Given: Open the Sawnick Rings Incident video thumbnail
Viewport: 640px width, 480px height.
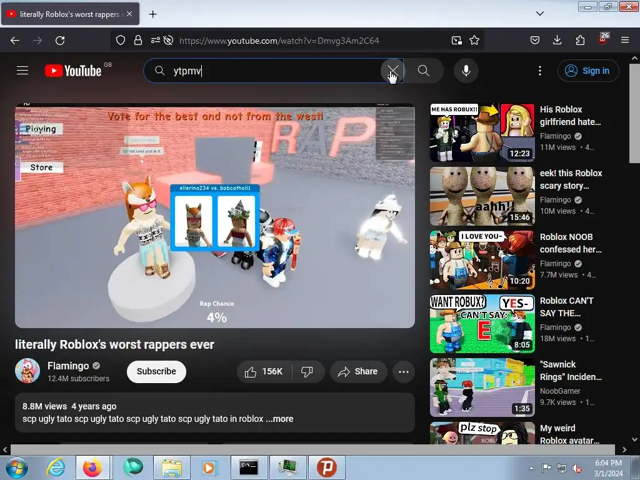Looking at the screenshot, I should click(x=482, y=387).
